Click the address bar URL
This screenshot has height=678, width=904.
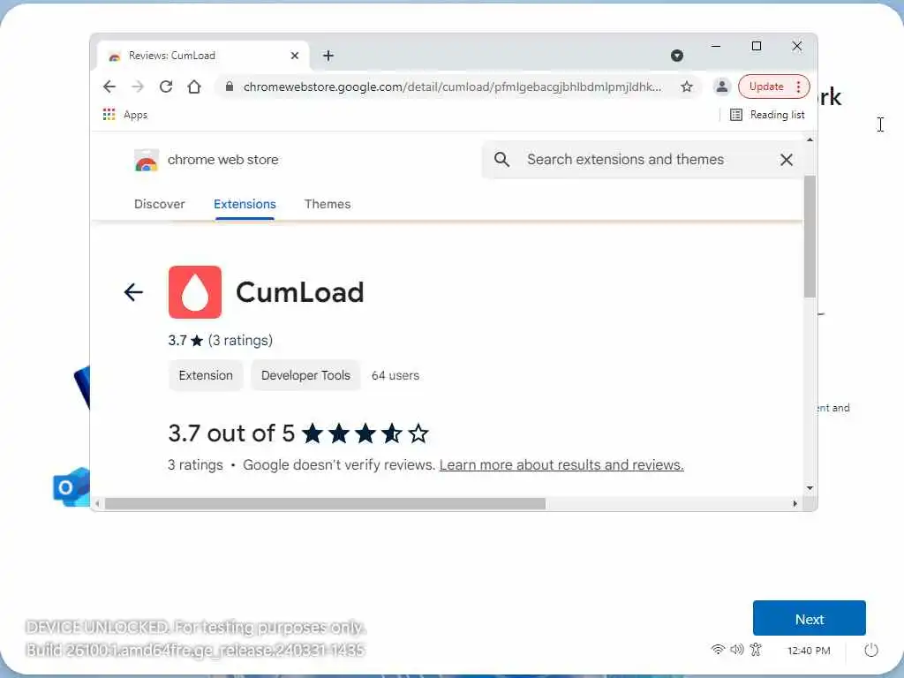click(x=452, y=87)
